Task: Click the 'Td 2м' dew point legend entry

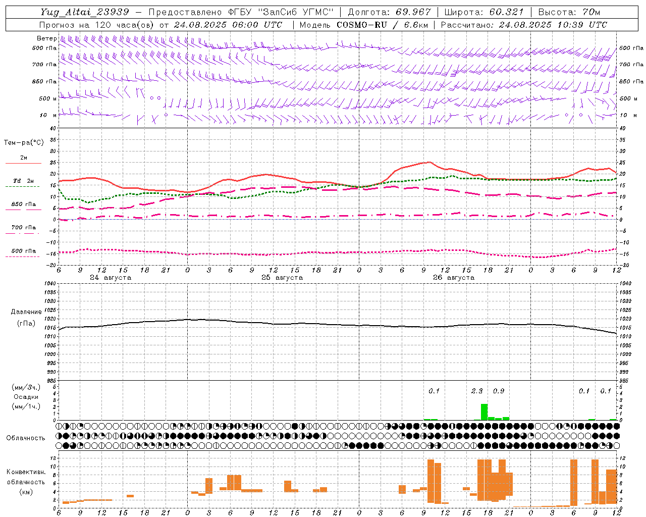Action: point(24,181)
